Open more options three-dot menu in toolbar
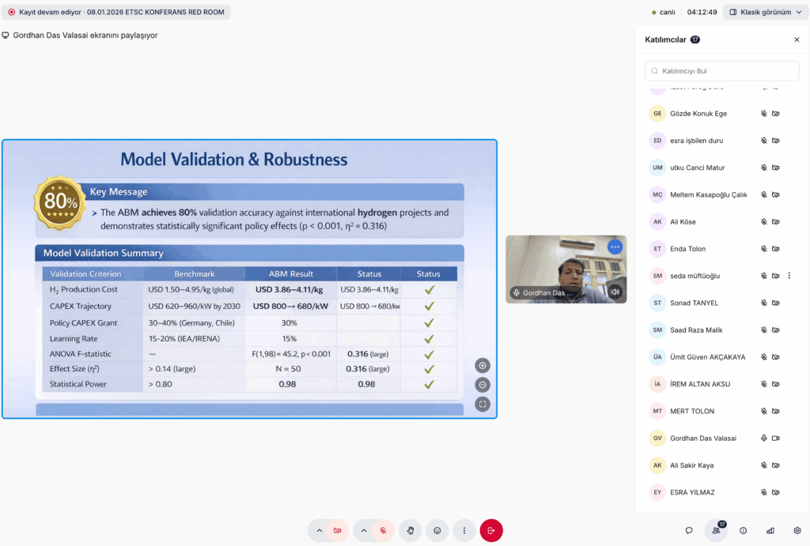Viewport: 810px width, 546px height. coord(464,530)
